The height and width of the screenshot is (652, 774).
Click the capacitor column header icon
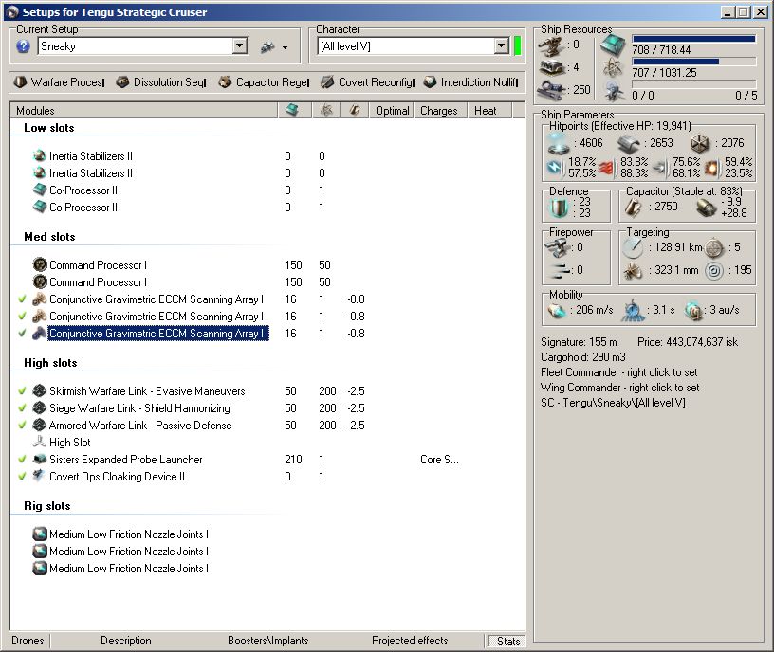pyautogui.click(x=355, y=111)
